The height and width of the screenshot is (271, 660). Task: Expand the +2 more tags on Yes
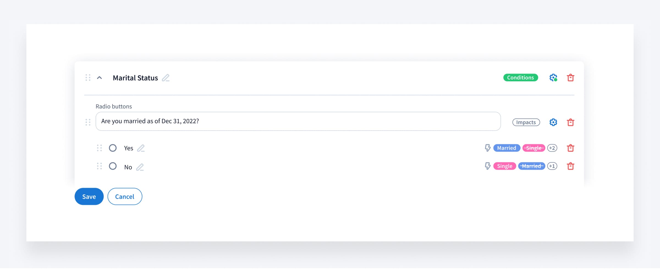pos(552,148)
